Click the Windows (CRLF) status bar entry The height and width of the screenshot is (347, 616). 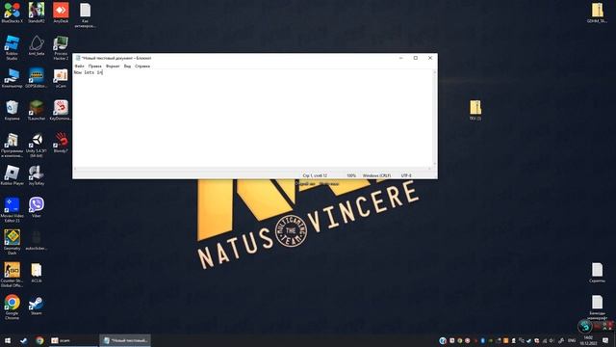tap(376, 175)
